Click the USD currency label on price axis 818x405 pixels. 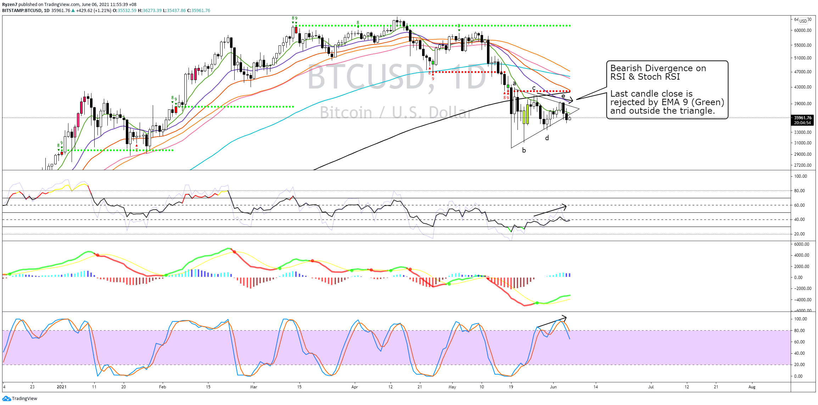(803, 21)
